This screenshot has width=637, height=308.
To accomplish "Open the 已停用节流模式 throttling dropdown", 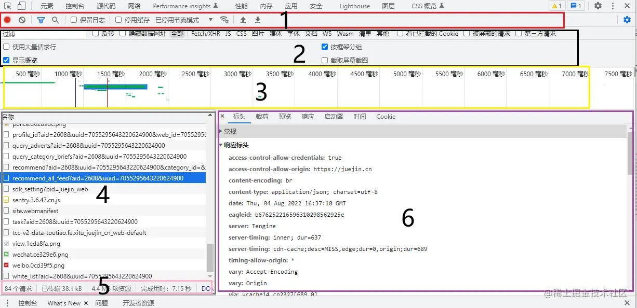I will [184, 20].
